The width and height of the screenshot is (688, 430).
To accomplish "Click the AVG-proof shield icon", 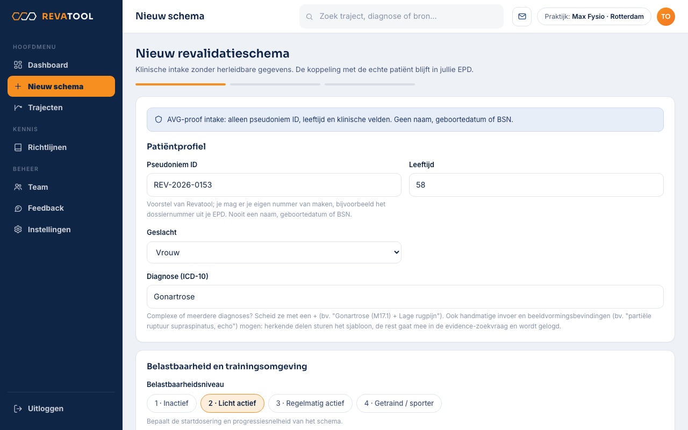I will pos(159,119).
